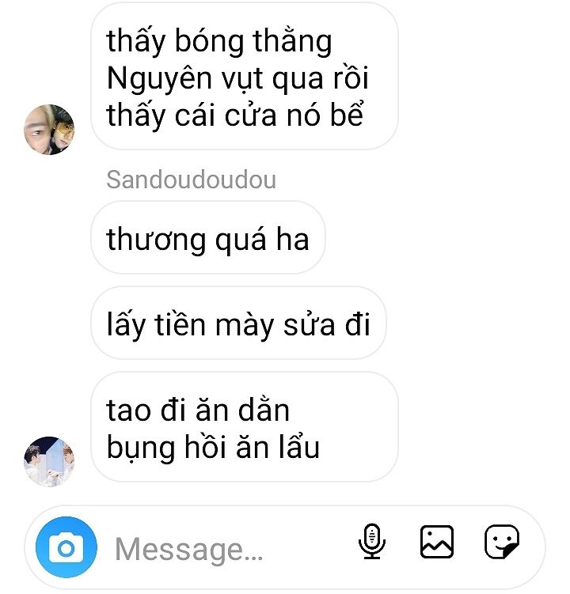This screenshot has width=570, height=594.
Task: View Sandoudoudou's avatar beside the last message
Action: pyautogui.click(x=49, y=461)
